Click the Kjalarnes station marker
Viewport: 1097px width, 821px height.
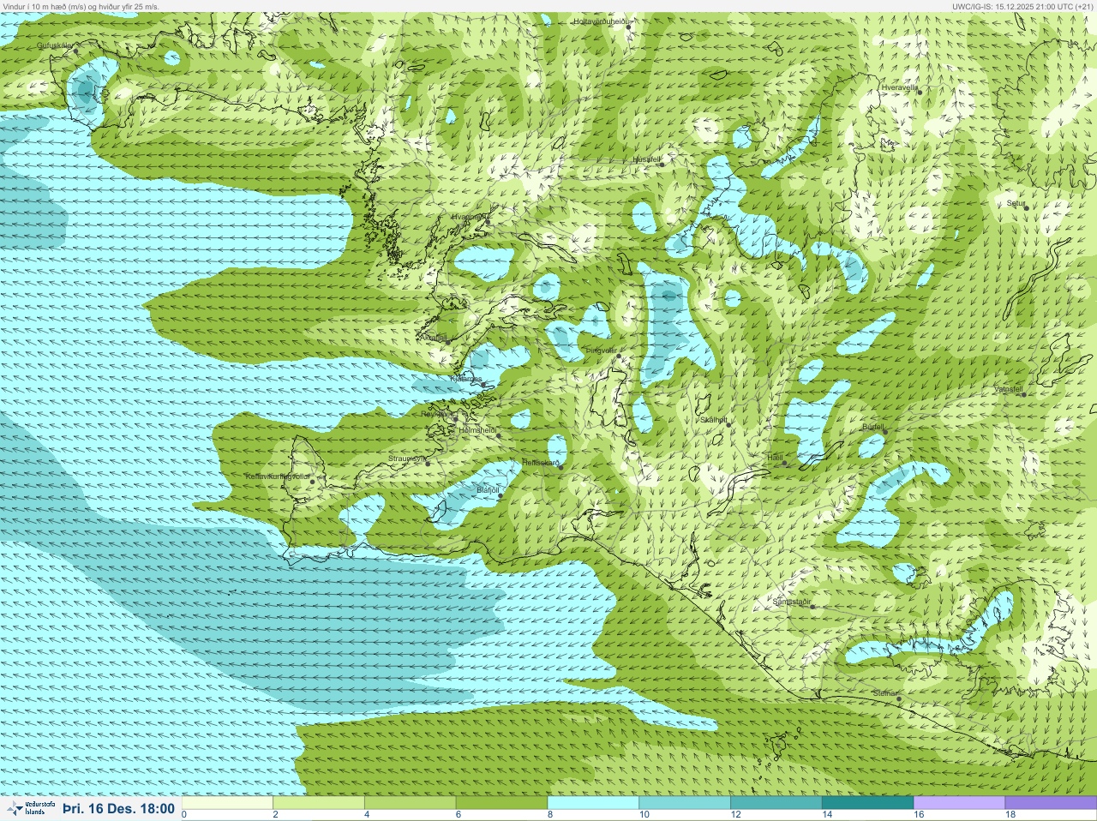click(484, 385)
